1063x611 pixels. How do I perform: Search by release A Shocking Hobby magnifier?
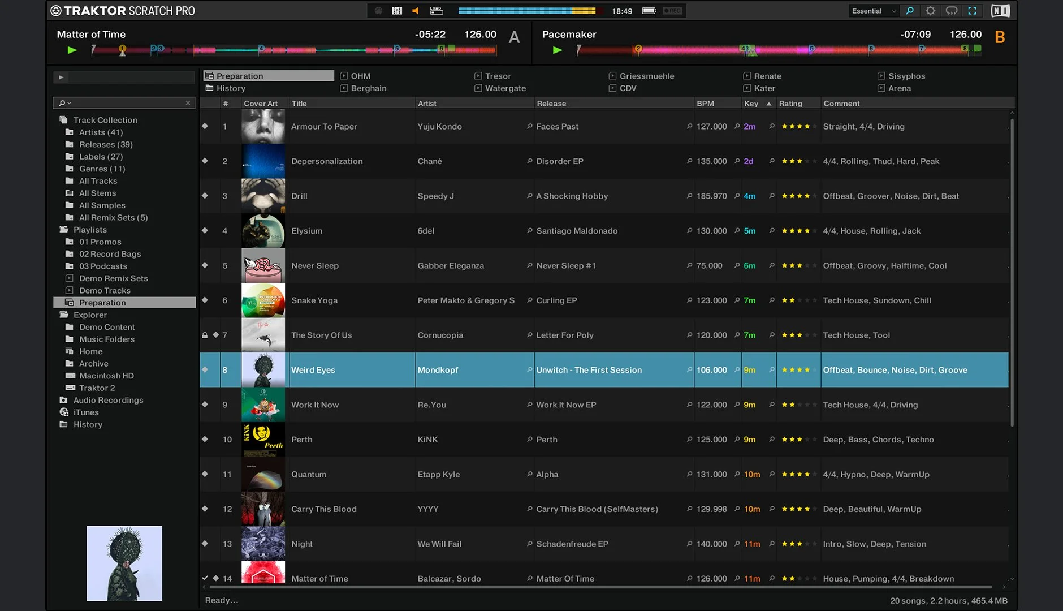pyautogui.click(x=689, y=196)
